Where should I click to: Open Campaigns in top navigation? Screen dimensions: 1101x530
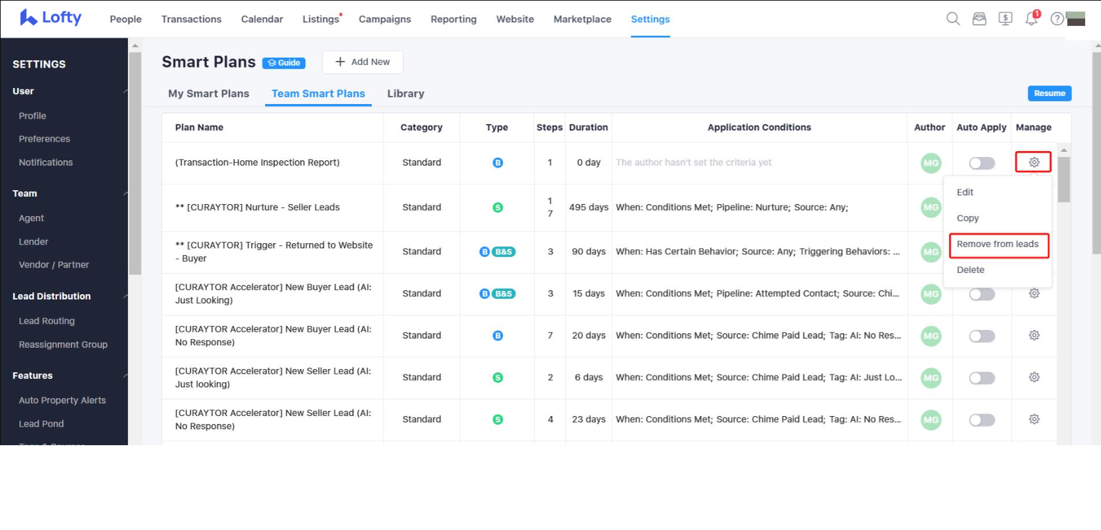point(385,19)
